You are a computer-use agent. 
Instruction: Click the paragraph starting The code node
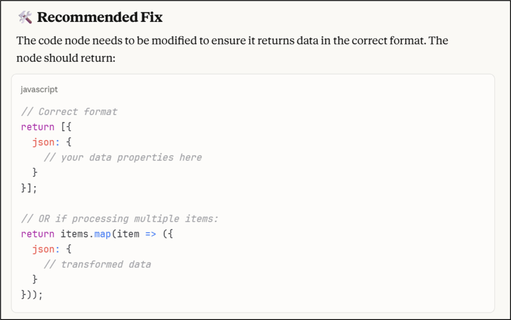[x=232, y=49]
